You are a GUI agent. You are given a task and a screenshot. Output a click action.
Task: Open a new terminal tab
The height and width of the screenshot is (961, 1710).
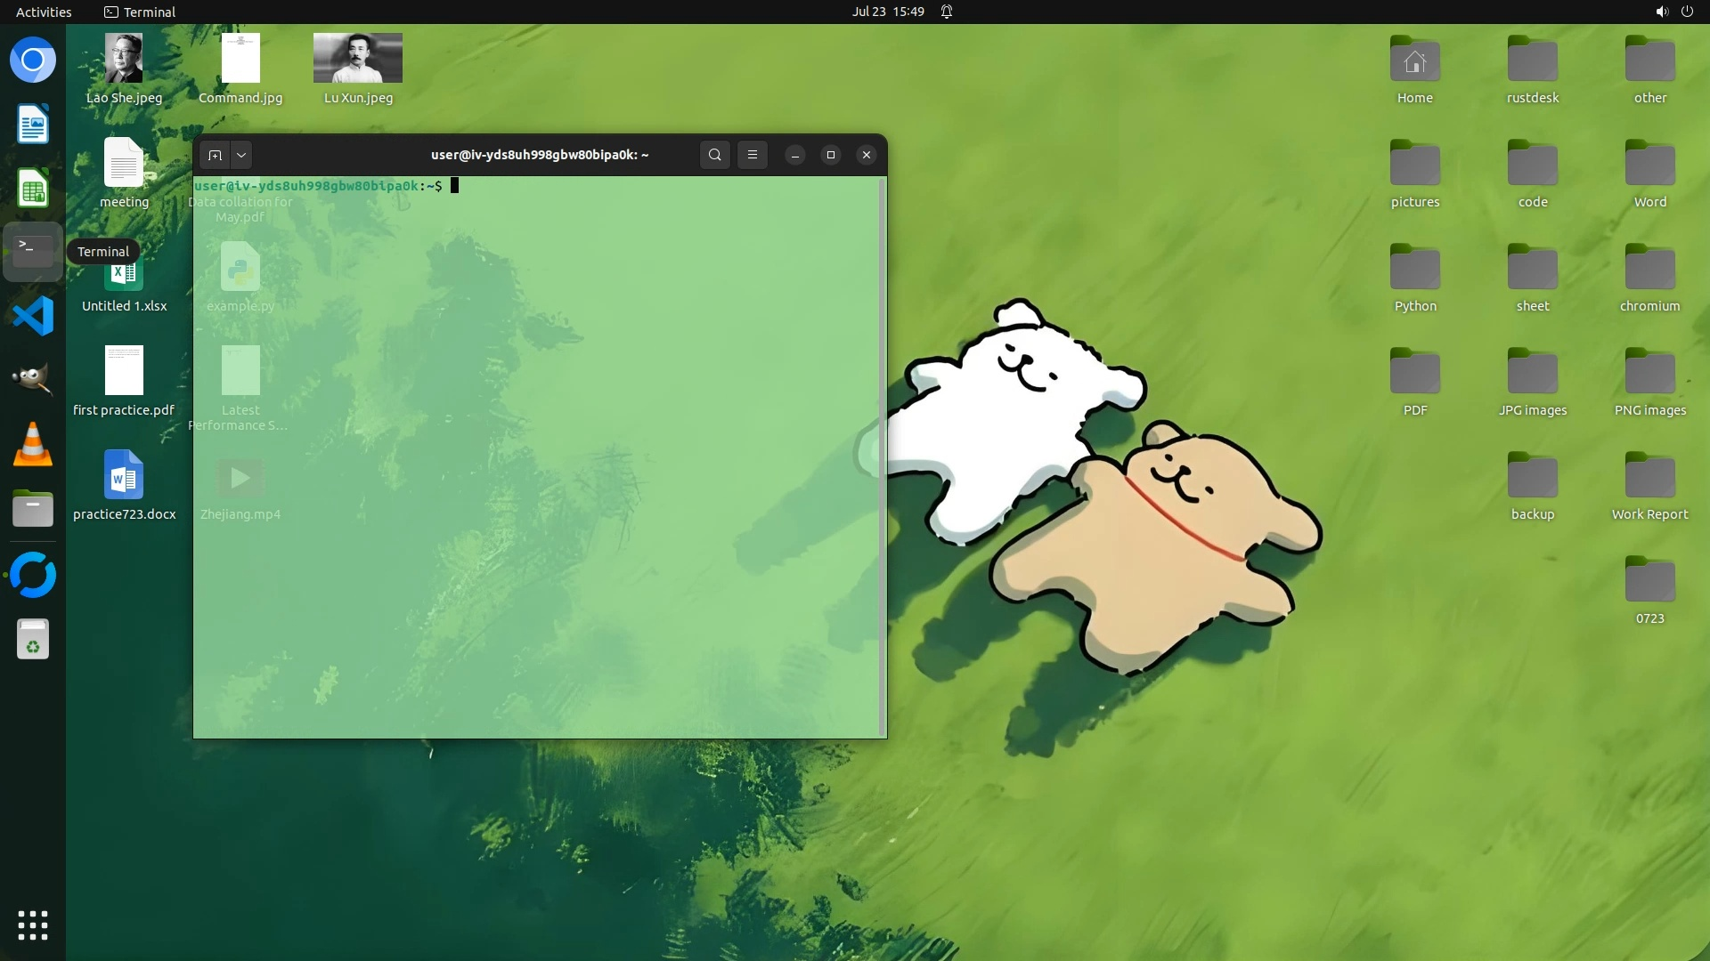215,155
